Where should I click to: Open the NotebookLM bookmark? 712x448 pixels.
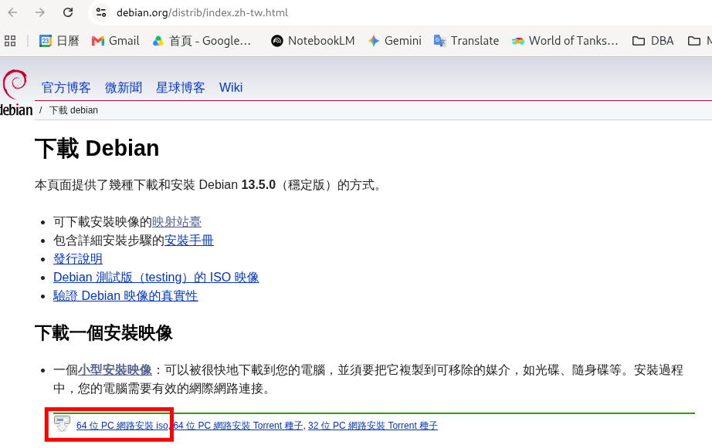(x=313, y=41)
